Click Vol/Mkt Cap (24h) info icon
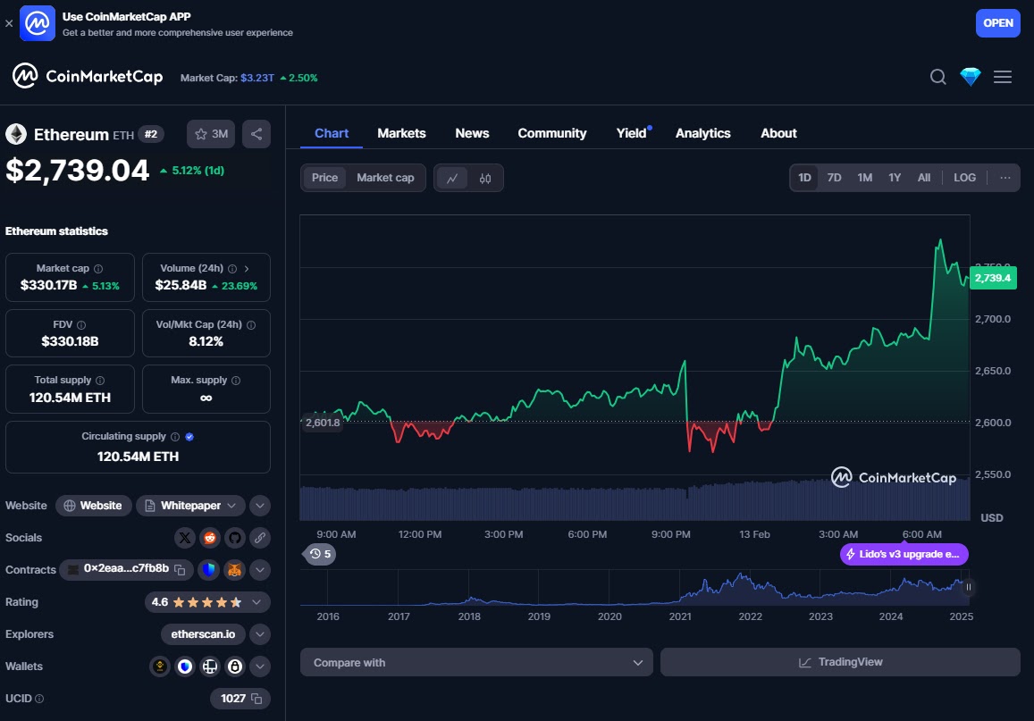This screenshot has width=1034, height=721. click(250, 325)
